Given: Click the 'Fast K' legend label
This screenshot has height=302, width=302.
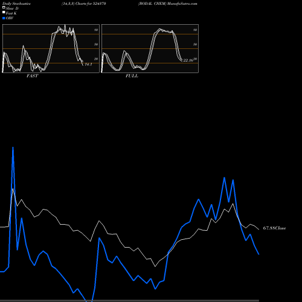Looking at the screenshot, I should click(11, 13).
